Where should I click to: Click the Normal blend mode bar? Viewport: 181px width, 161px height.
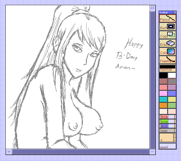[168, 68]
